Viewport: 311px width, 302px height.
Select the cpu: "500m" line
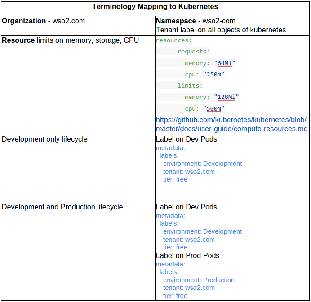click(204, 109)
